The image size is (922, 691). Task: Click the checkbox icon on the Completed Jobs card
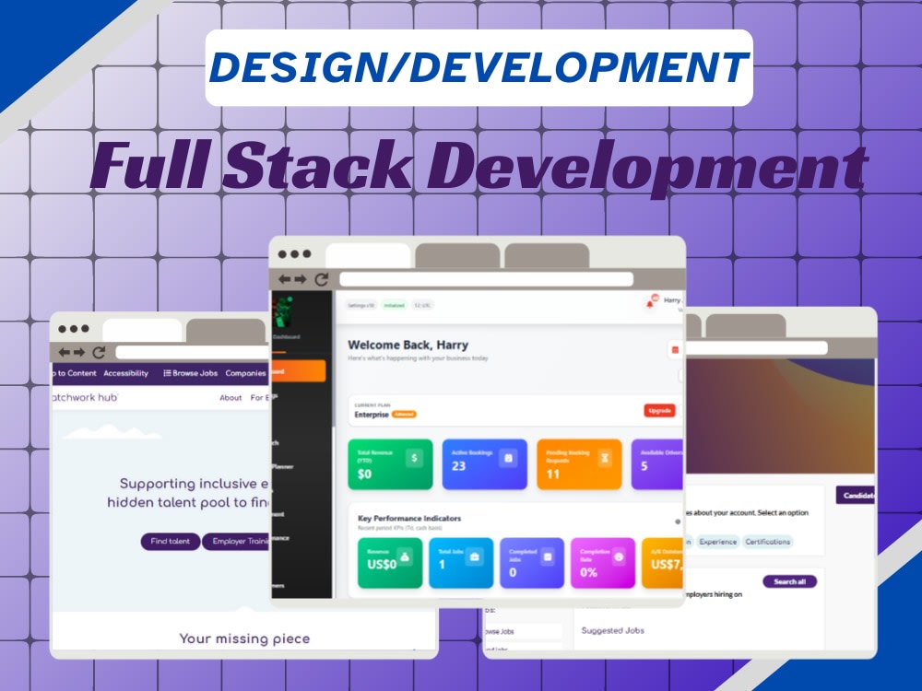pyautogui.click(x=547, y=556)
